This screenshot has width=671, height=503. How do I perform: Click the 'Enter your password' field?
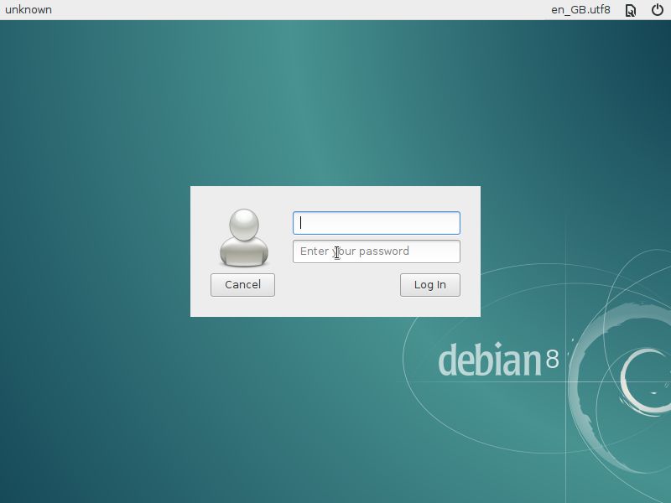coord(376,251)
